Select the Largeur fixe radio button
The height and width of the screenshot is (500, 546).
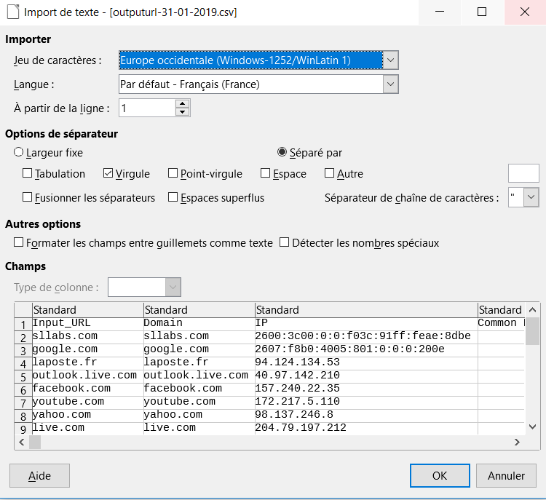click(19, 153)
